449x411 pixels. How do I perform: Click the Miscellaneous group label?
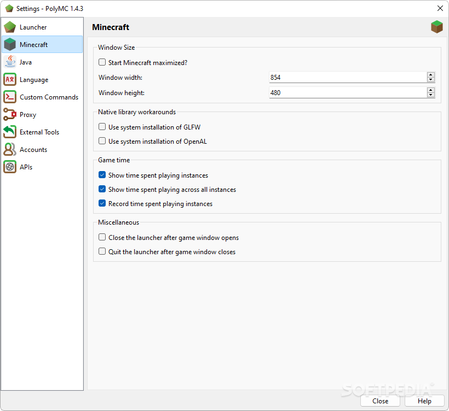119,222
